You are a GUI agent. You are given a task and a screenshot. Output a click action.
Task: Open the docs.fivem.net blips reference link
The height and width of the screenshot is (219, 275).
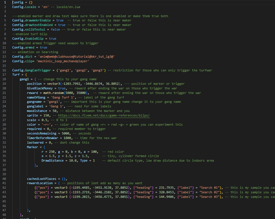(104, 115)
